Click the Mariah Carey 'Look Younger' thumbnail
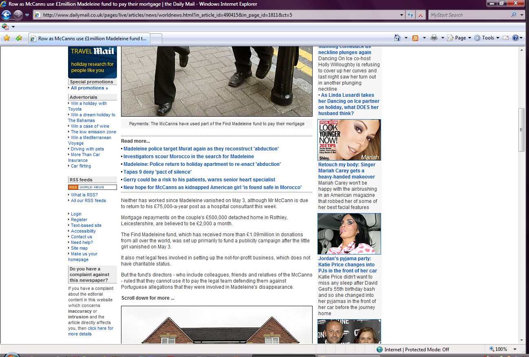This screenshot has width=529, height=357. tap(349, 140)
